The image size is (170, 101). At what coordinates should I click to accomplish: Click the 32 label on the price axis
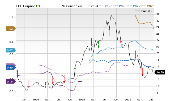coord(158,14)
